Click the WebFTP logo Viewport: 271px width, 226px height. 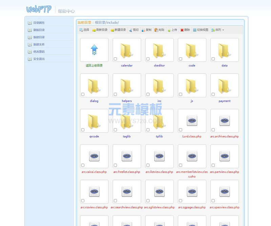click(39, 9)
